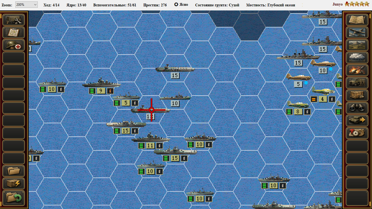This screenshot has height=209, width=372.
Task: Click the 'Престиж: 276' prestige text
Action: pyautogui.click(x=155, y=5)
